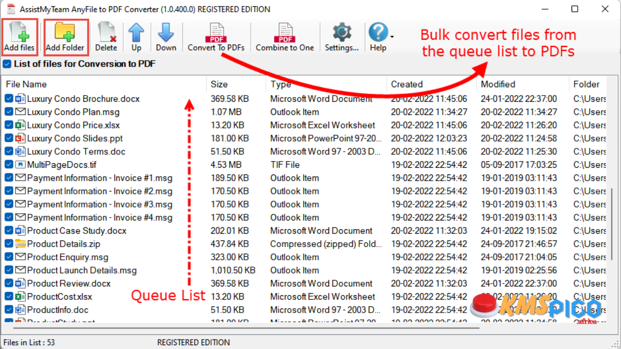Click image icon of MultiPageDocs.tif
Screen dimensions: 621x349
click(x=20, y=165)
